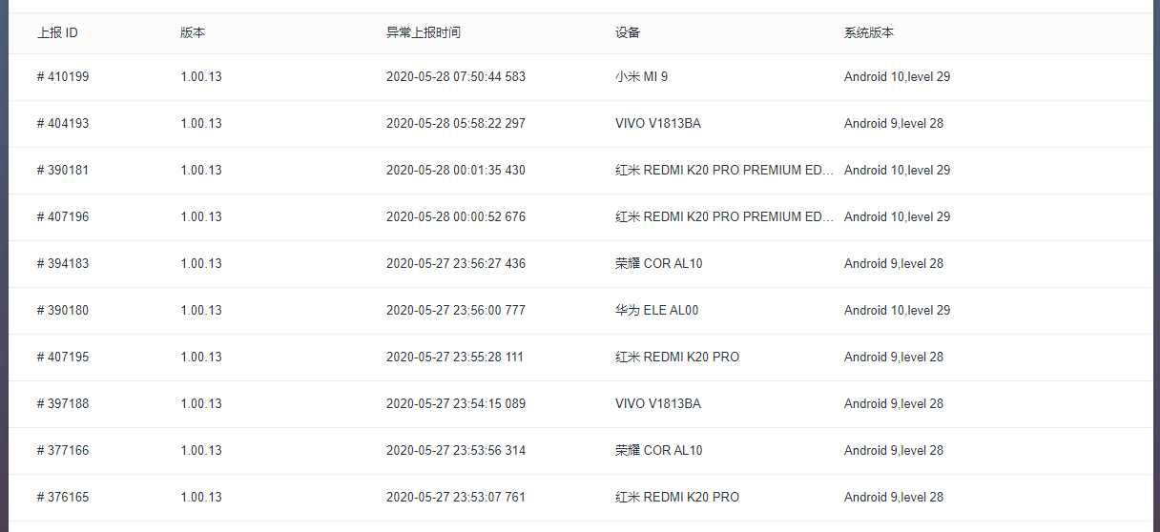Click timestamp 2020-05-28 07:50:44 583
Image resolution: width=1160 pixels, height=532 pixels.
[456, 76]
